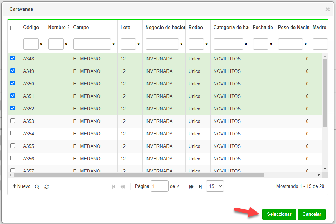Go to previous page icon
336x224 pixels.
(123, 187)
